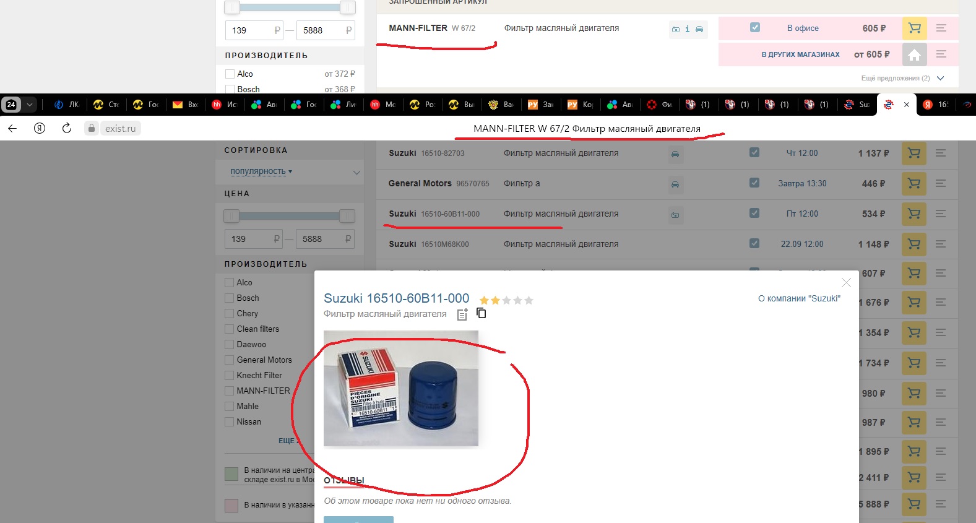Click the home icon for other stores

point(914,54)
